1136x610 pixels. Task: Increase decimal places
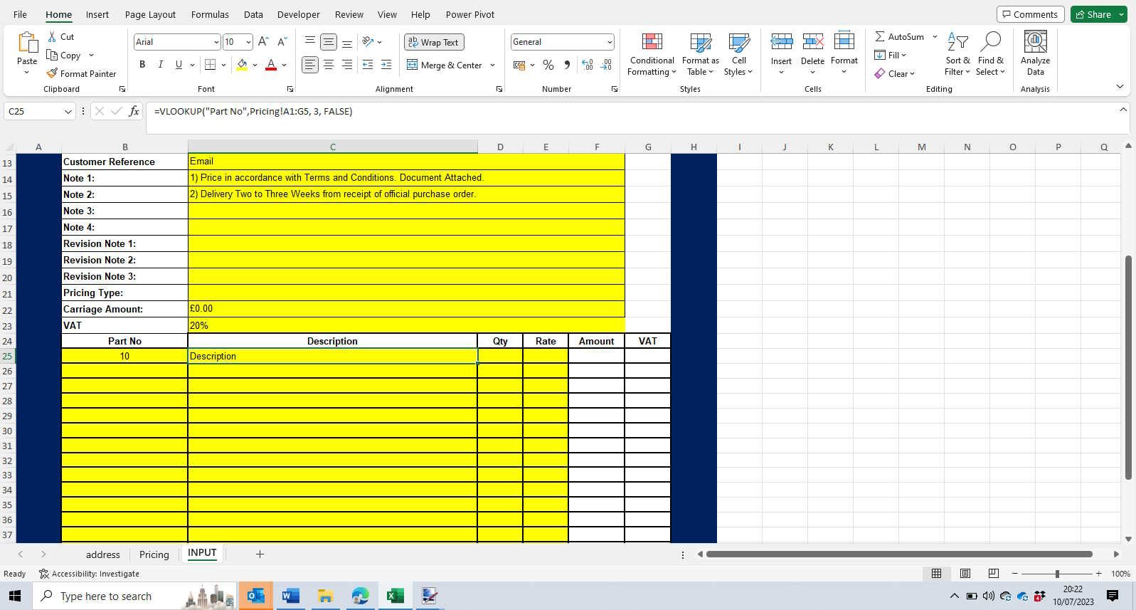[x=588, y=65]
